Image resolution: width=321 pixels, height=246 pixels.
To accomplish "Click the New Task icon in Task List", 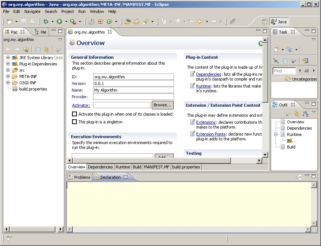I will [276, 49].
